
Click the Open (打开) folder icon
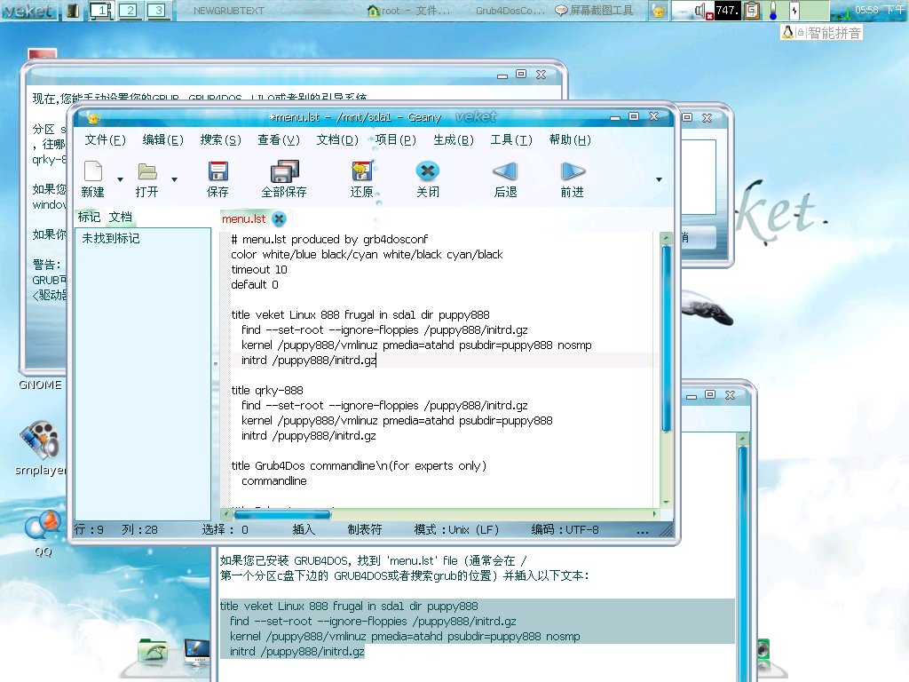click(147, 171)
